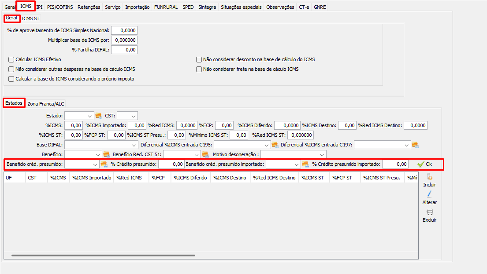Open lookup icon beside Benefício créd. presumido importado
This screenshot has width=487, height=274.
305,164
